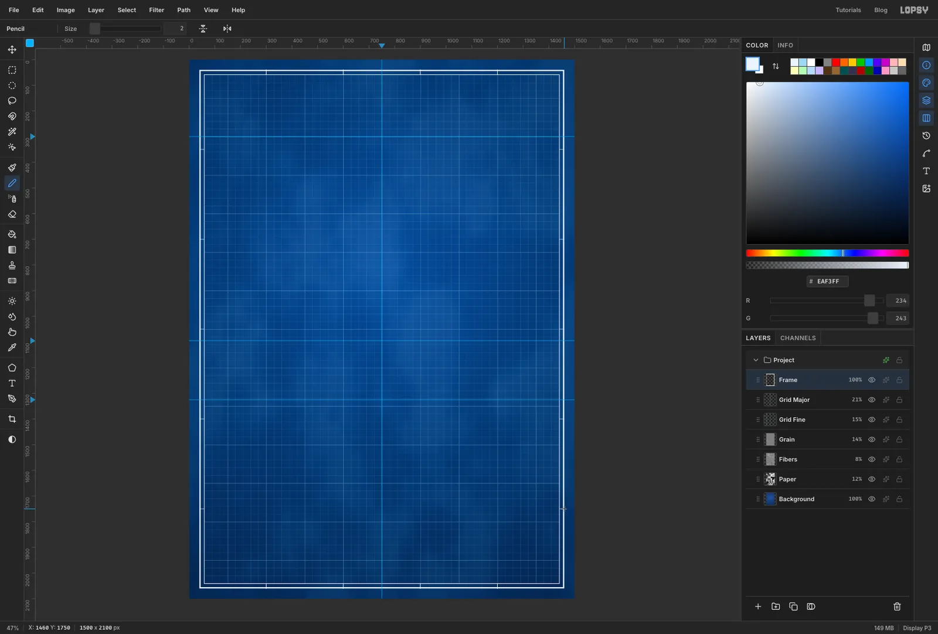Open the File menu
Screen dimensions: 938x634
click(x=14, y=10)
